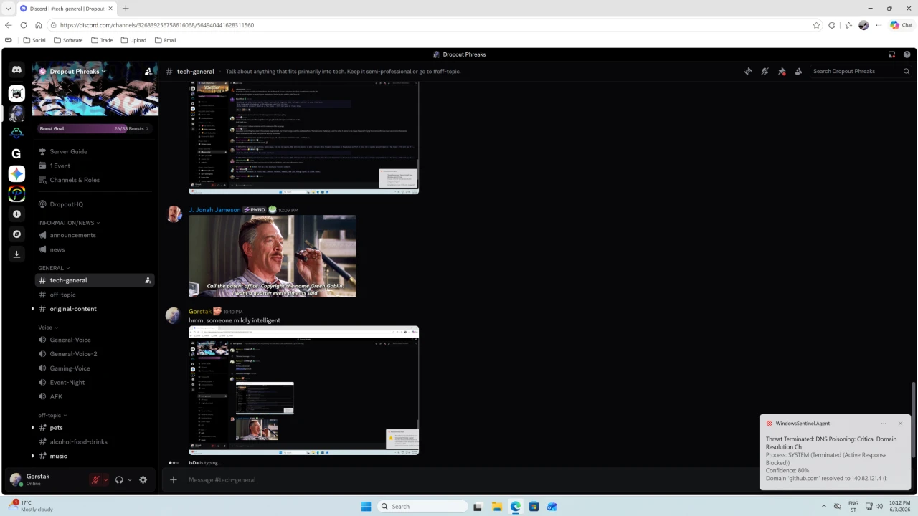Open the Boost Goal progress bar
This screenshot has width=918, height=516.
(95, 128)
